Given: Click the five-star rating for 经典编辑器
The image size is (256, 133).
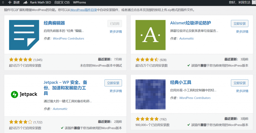Looking at the screenshot, I should [21, 60].
